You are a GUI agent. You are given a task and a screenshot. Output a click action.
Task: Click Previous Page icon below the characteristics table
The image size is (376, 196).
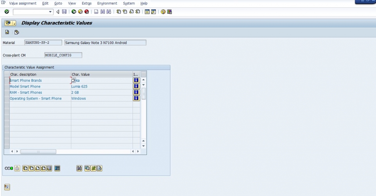tap(31, 168)
